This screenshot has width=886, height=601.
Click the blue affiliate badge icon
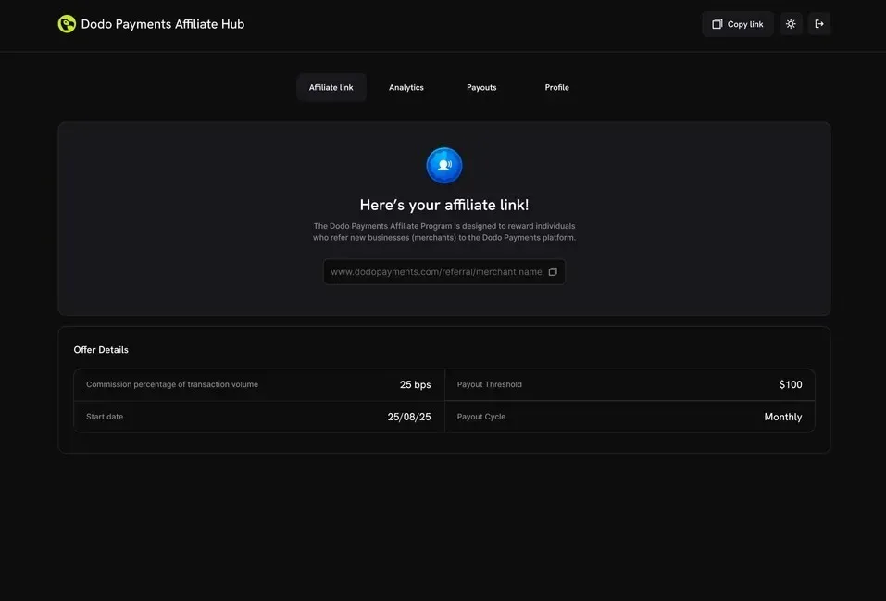point(444,166)
